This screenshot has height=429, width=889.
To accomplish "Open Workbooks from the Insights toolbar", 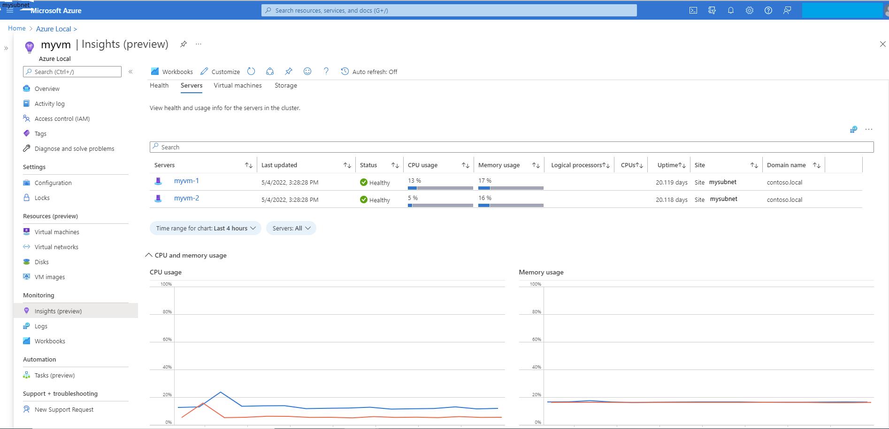I will point(171,71).
